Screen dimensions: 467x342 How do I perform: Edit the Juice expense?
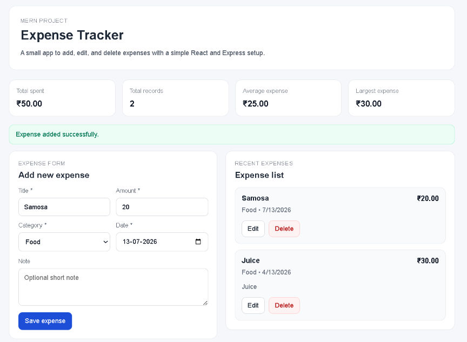coord(253,305)
